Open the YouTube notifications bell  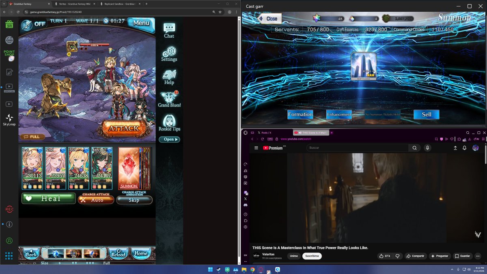(464, 148)
